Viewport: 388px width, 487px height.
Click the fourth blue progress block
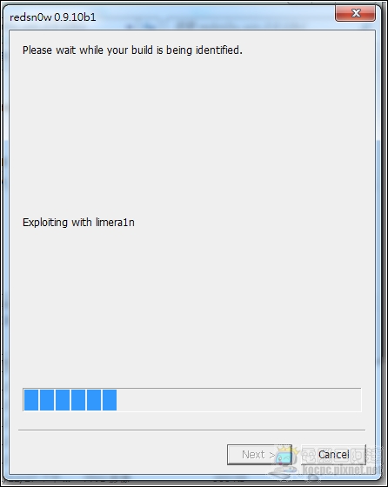78,400
